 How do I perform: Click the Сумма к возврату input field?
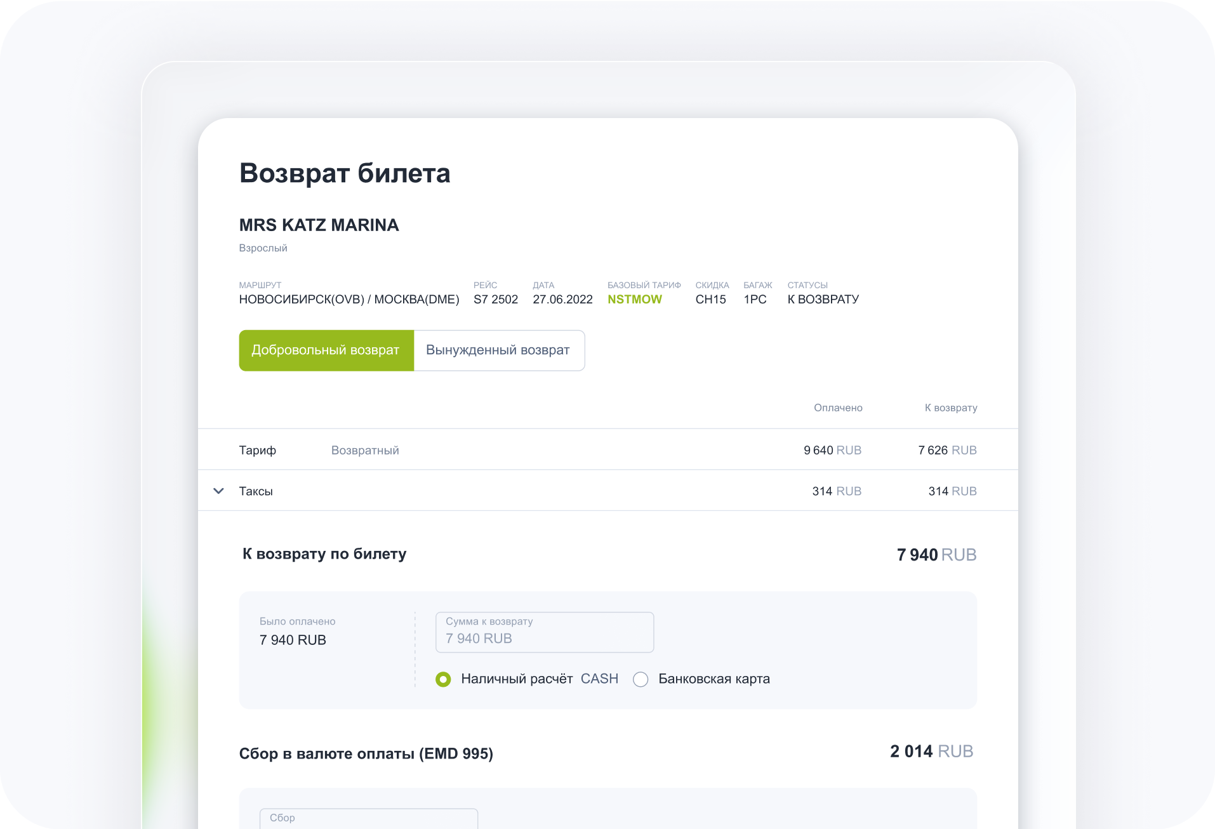pyautogui.click(x=544, y=632)
